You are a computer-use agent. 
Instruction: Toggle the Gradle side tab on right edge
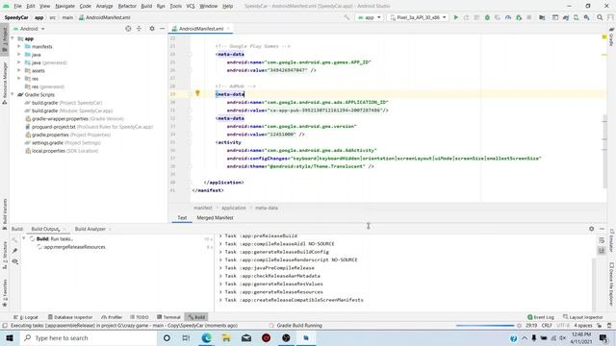tap(611, 37)
